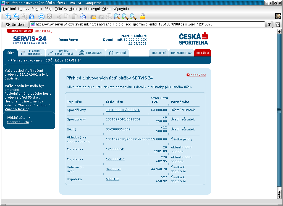Click the Nápověda help link
This screenshot has width=283, height=206.
pos(198,75)
